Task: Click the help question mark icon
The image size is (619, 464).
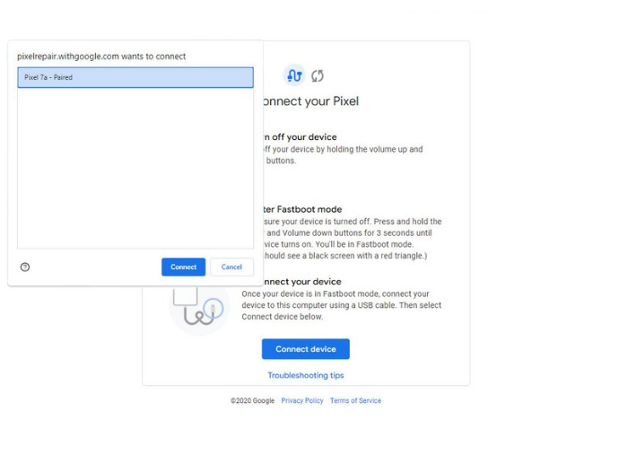Action: [25, 267]
